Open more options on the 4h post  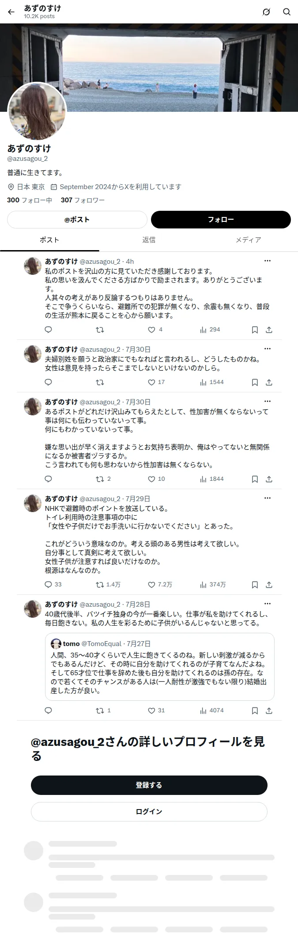coord(268,261)
